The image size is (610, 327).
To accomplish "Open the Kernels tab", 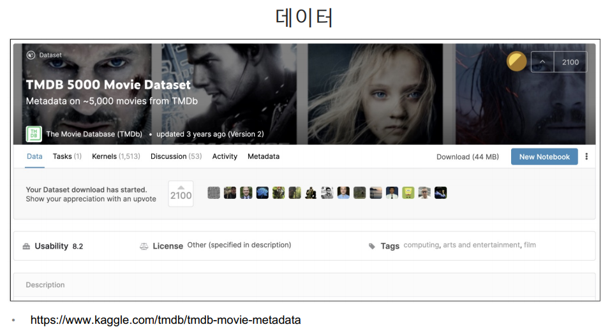I will tap(116, 156).
